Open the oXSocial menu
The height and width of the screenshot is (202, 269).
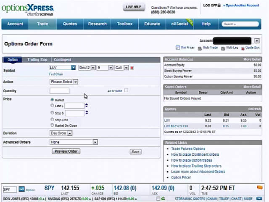click(179, 24)
